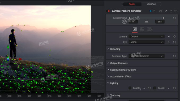Open the Eye Mono dropdown
This screenshot has height=101, width=180.
(146, 42)
